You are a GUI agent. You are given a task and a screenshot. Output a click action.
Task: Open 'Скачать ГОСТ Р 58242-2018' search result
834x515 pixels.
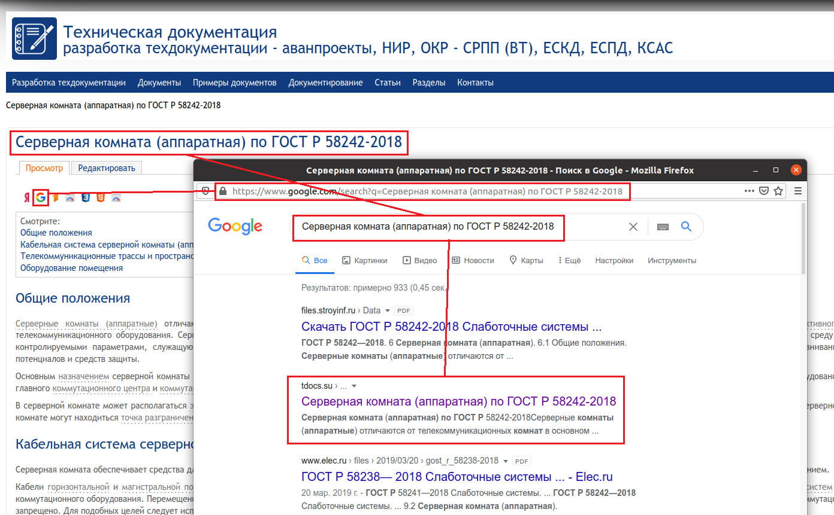point(452,327)
